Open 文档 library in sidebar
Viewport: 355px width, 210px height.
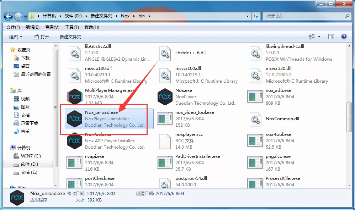(25, 115)
